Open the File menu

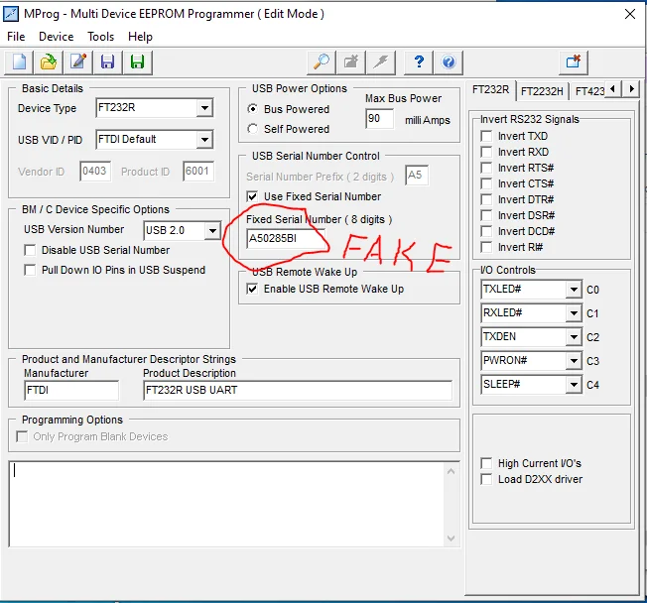point(16,37)
